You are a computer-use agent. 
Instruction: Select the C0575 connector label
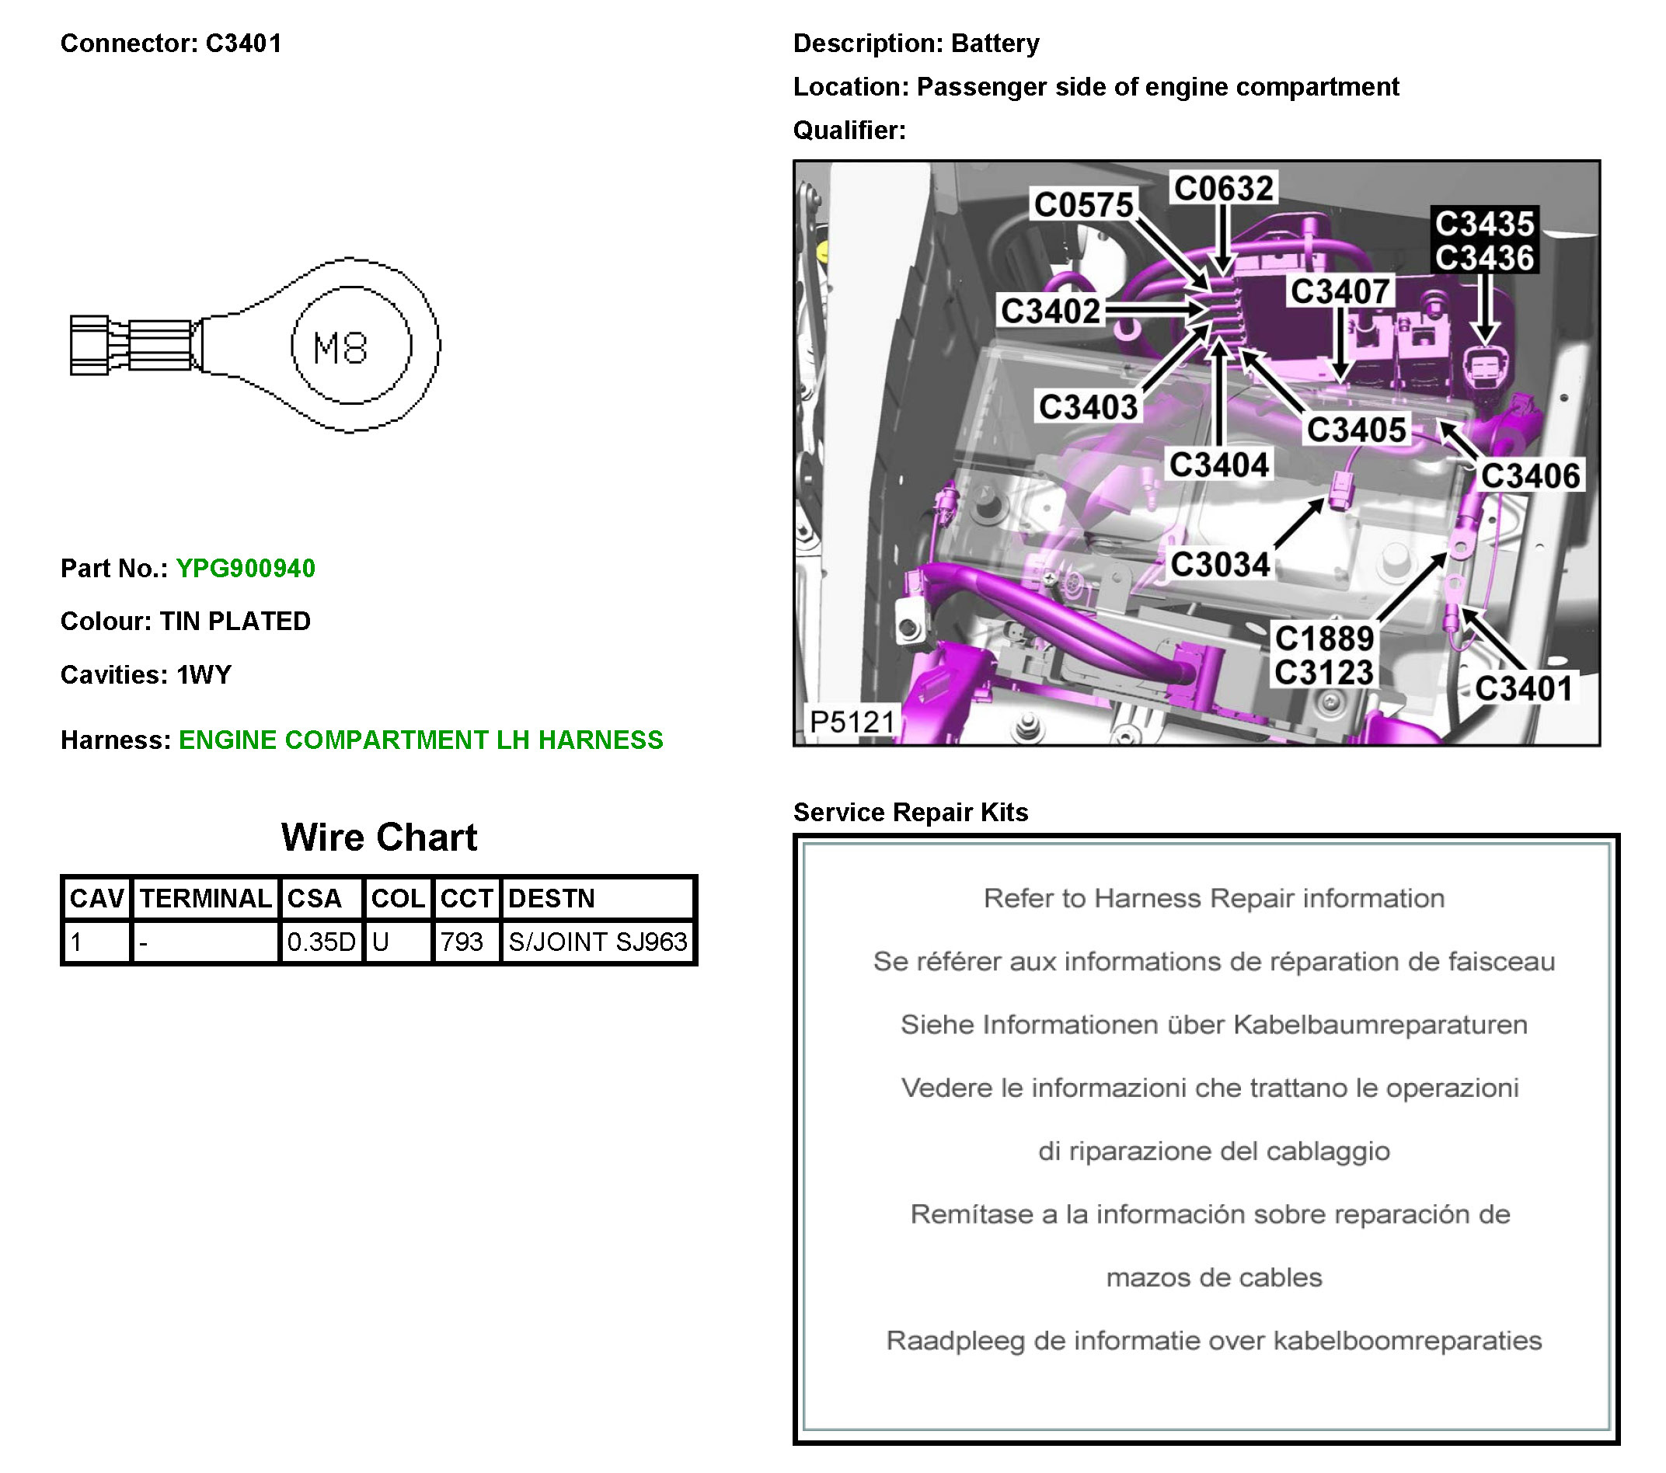[1083, 204]
